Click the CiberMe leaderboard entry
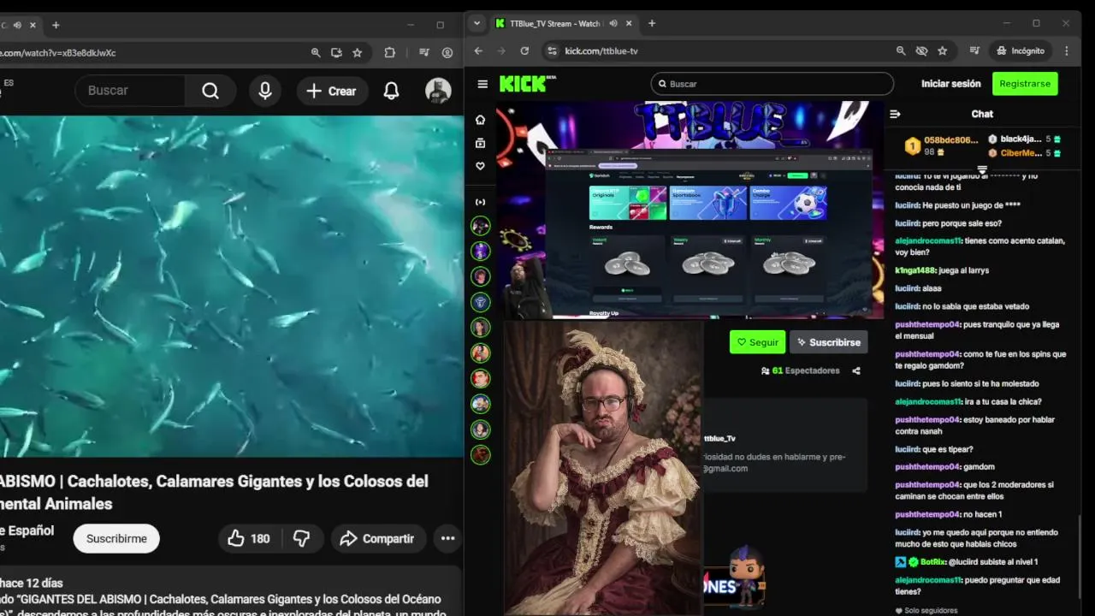This screenshot has width=1095, height=616. [1025, 153]
